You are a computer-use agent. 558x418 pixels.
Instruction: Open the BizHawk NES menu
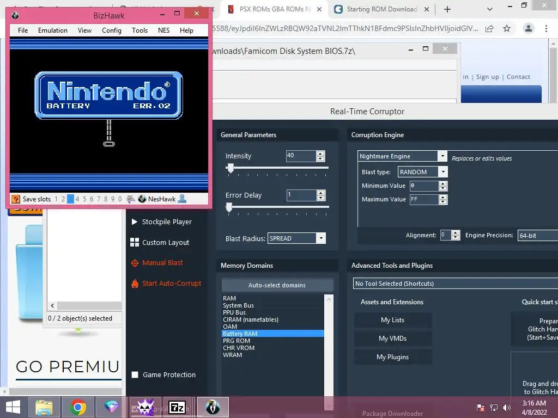point(163,30)
